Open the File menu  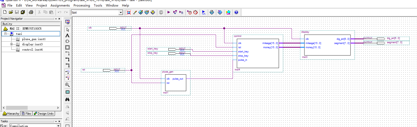[x=10, y=5]
